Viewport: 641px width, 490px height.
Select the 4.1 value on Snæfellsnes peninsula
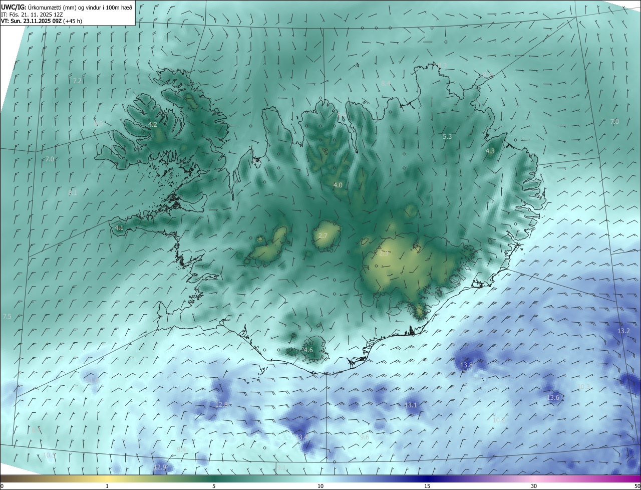point(119,227)
